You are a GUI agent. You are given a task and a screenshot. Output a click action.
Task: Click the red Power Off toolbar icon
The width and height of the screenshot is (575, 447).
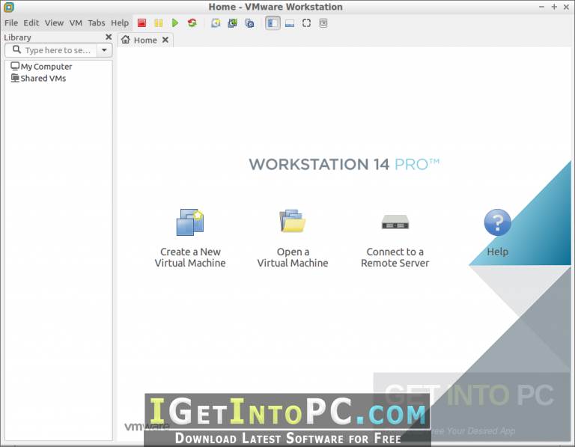142,23
